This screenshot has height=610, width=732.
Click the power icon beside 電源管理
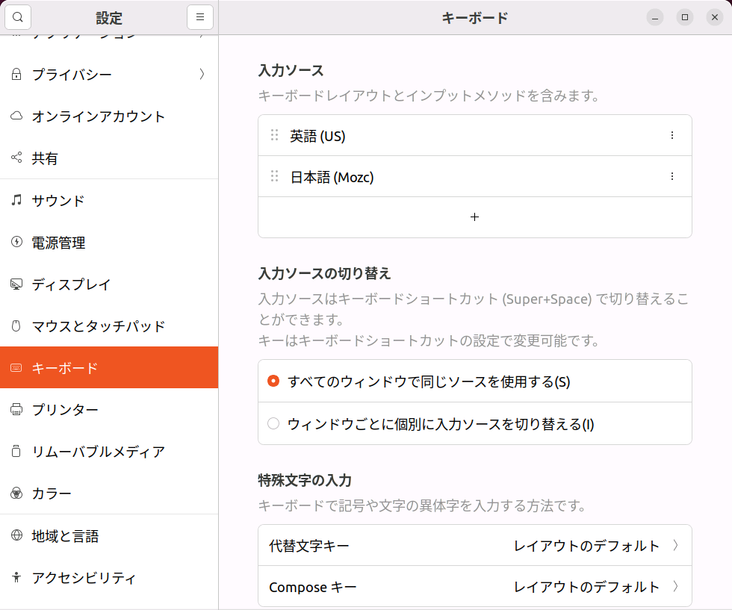point(16,242)
